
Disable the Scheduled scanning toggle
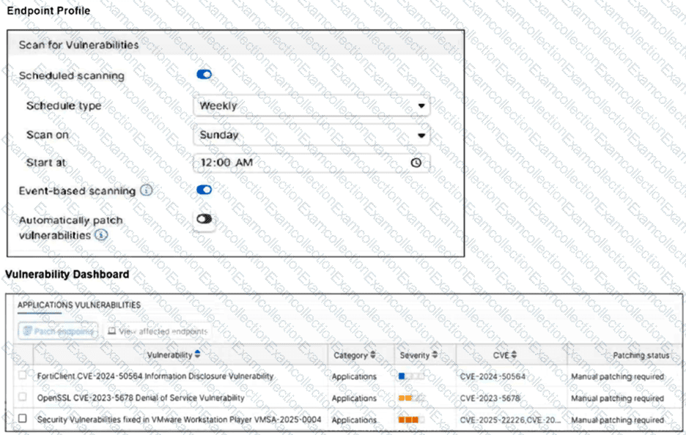[204, 75]
